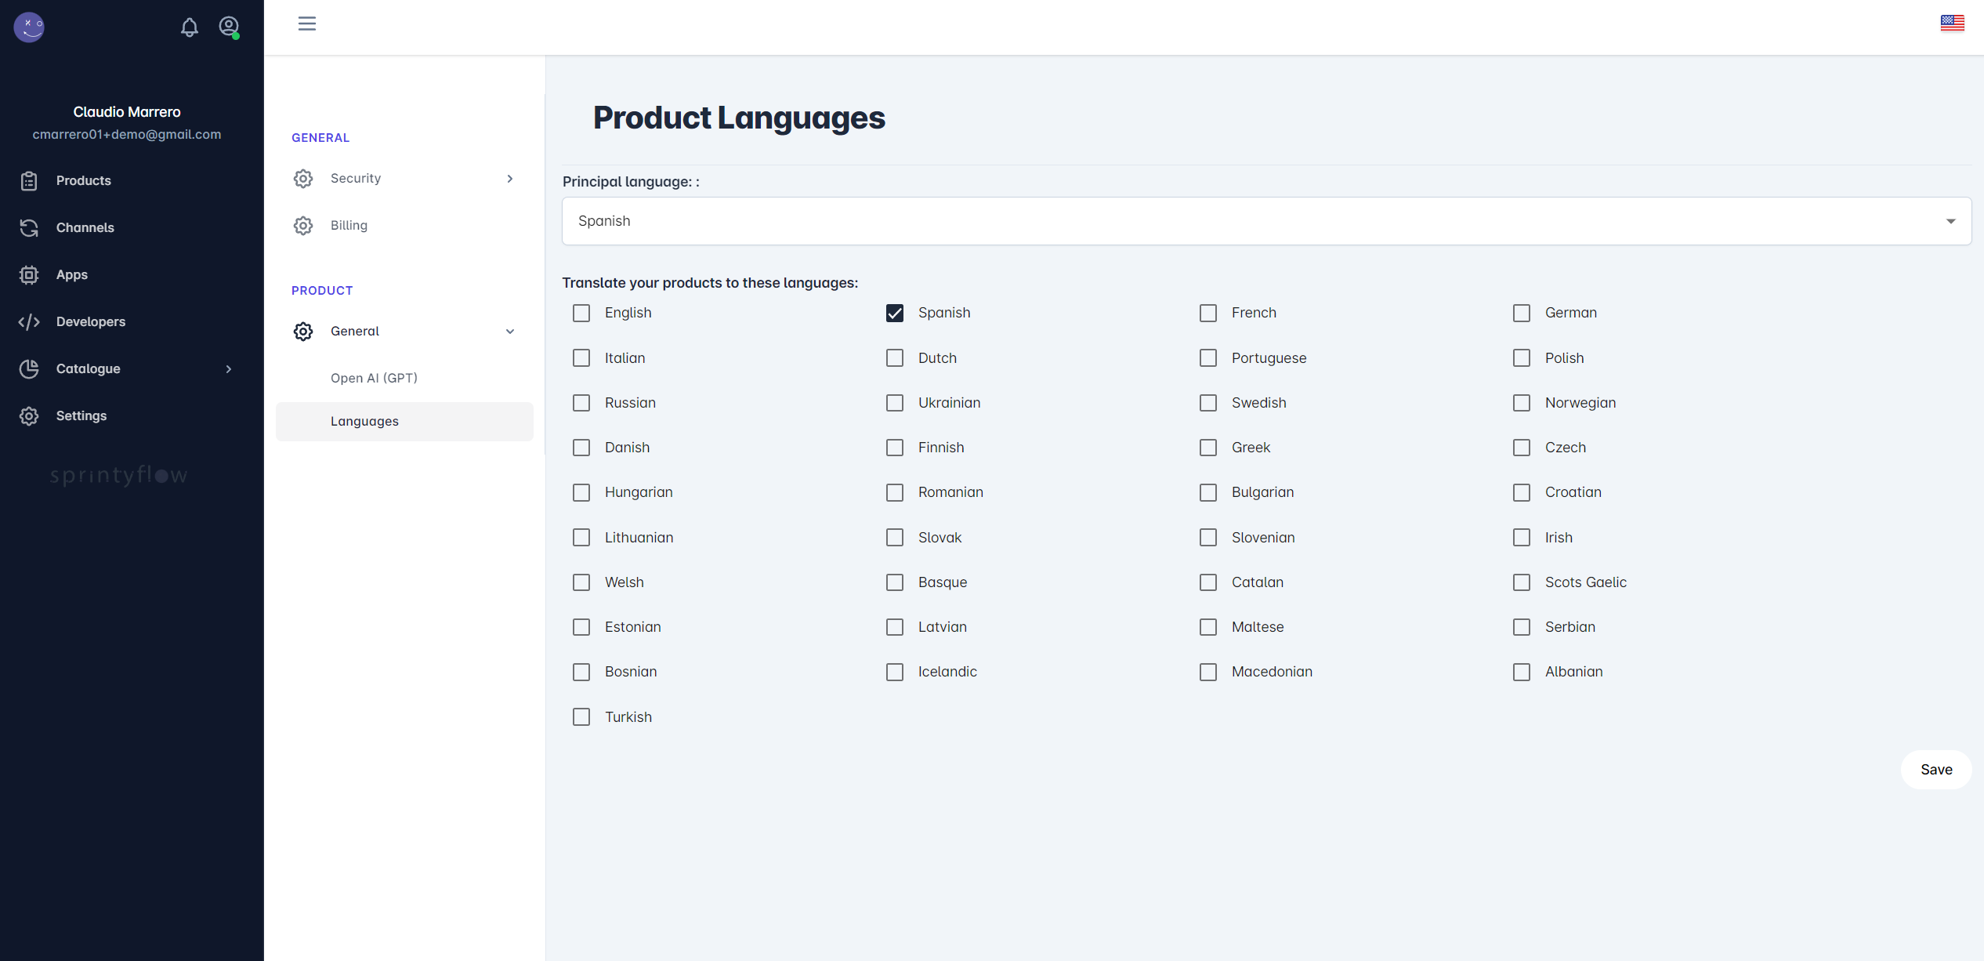Screen dimensions: 1984x961
Task: Open the Principal language dropdown
Action: point(1266,221)
